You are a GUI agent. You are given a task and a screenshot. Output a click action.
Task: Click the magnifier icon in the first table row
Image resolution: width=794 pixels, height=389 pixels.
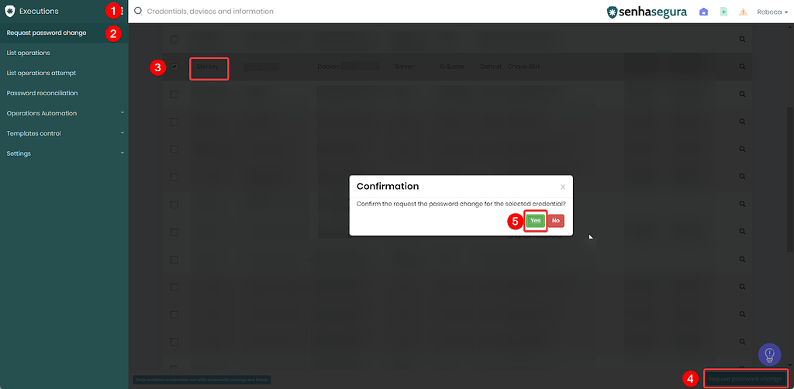pyautogui.click(x=742, y=39)
